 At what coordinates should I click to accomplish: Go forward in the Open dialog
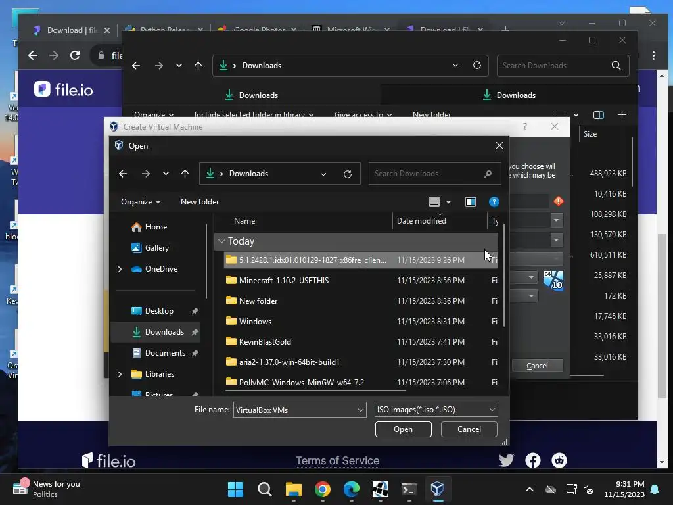click(146, 174)
